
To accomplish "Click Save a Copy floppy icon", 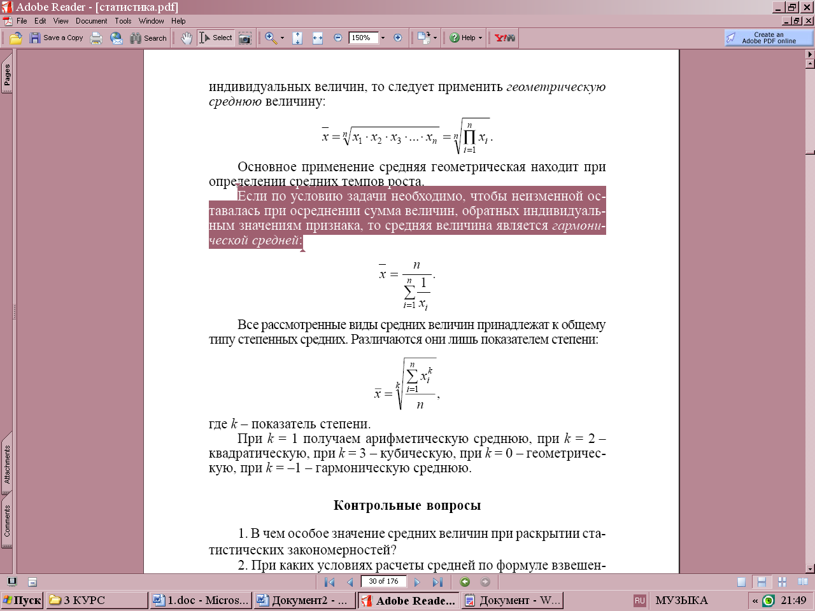I will pyautogui.click(x=56, y=38).
